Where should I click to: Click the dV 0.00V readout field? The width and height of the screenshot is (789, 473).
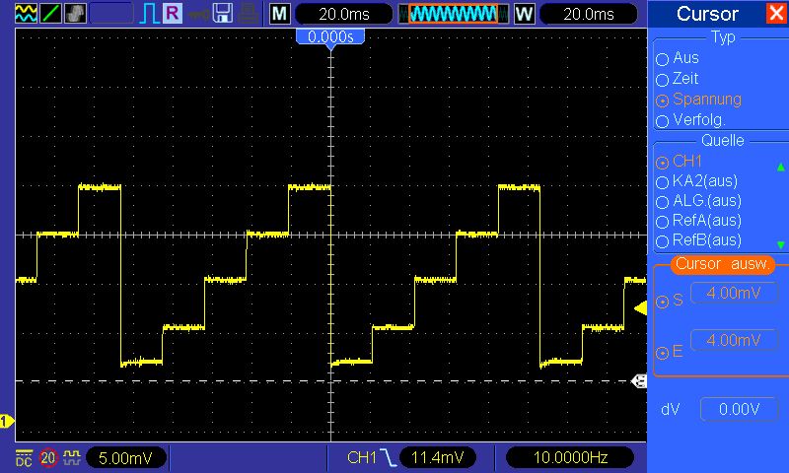739,410
